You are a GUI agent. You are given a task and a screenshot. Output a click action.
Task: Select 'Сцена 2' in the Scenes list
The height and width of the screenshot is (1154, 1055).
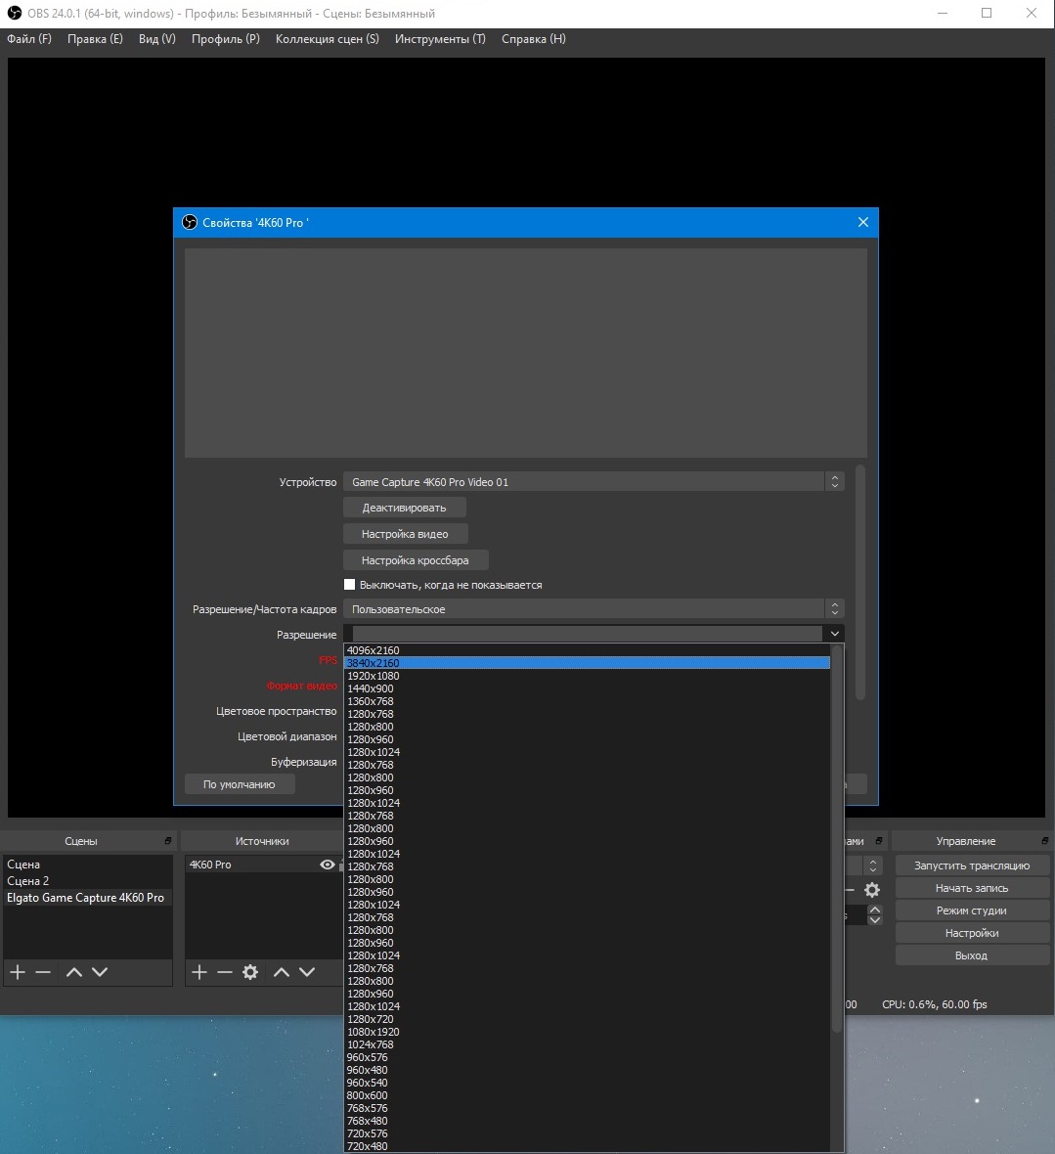pos(88,881)
